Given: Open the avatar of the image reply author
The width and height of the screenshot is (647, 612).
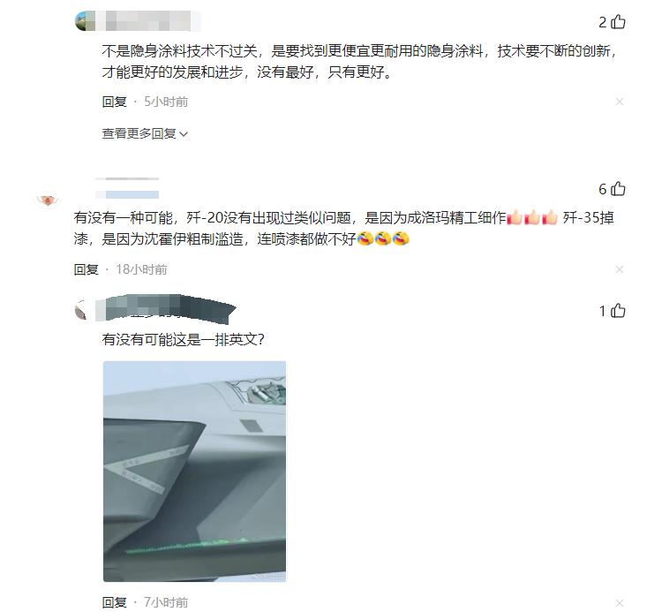Looking at the screenshot, I should point(84,310).
